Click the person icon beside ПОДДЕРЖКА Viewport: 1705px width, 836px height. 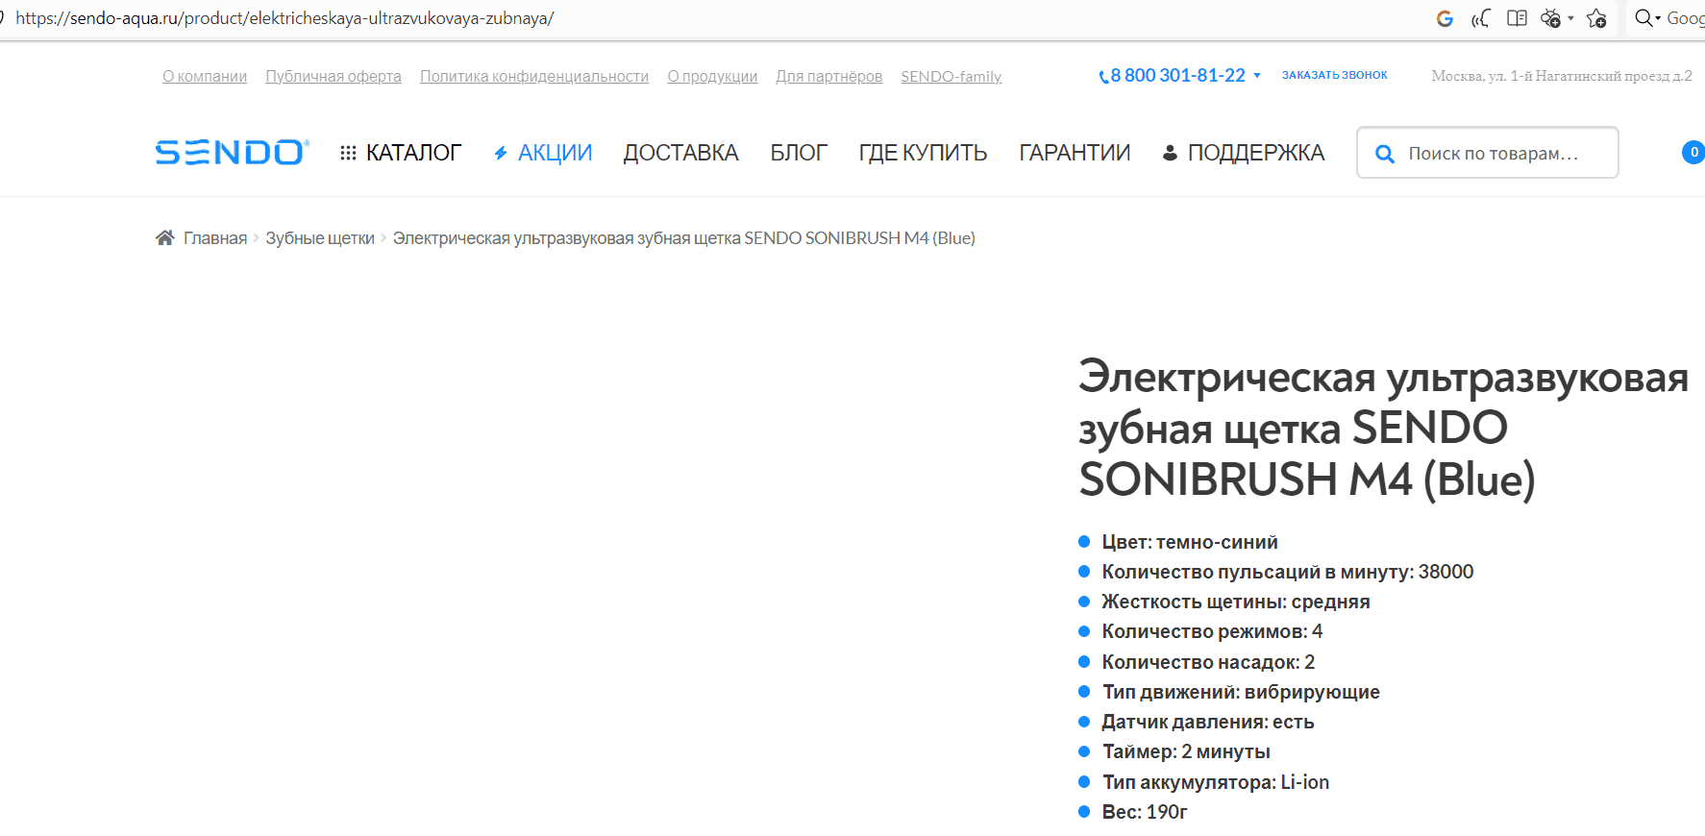coord(1170,153)
